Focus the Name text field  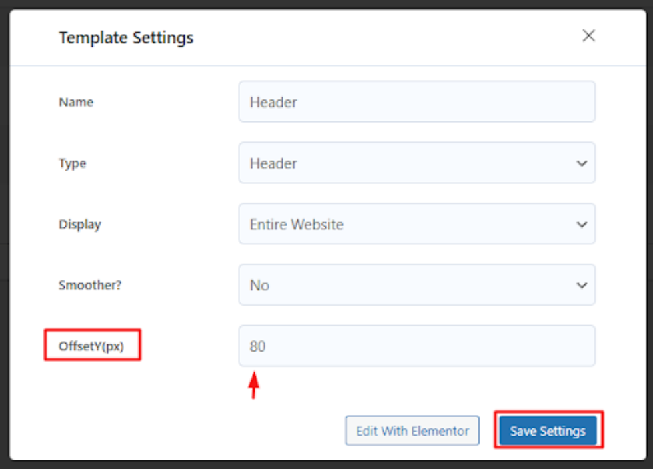pos(416,102)
